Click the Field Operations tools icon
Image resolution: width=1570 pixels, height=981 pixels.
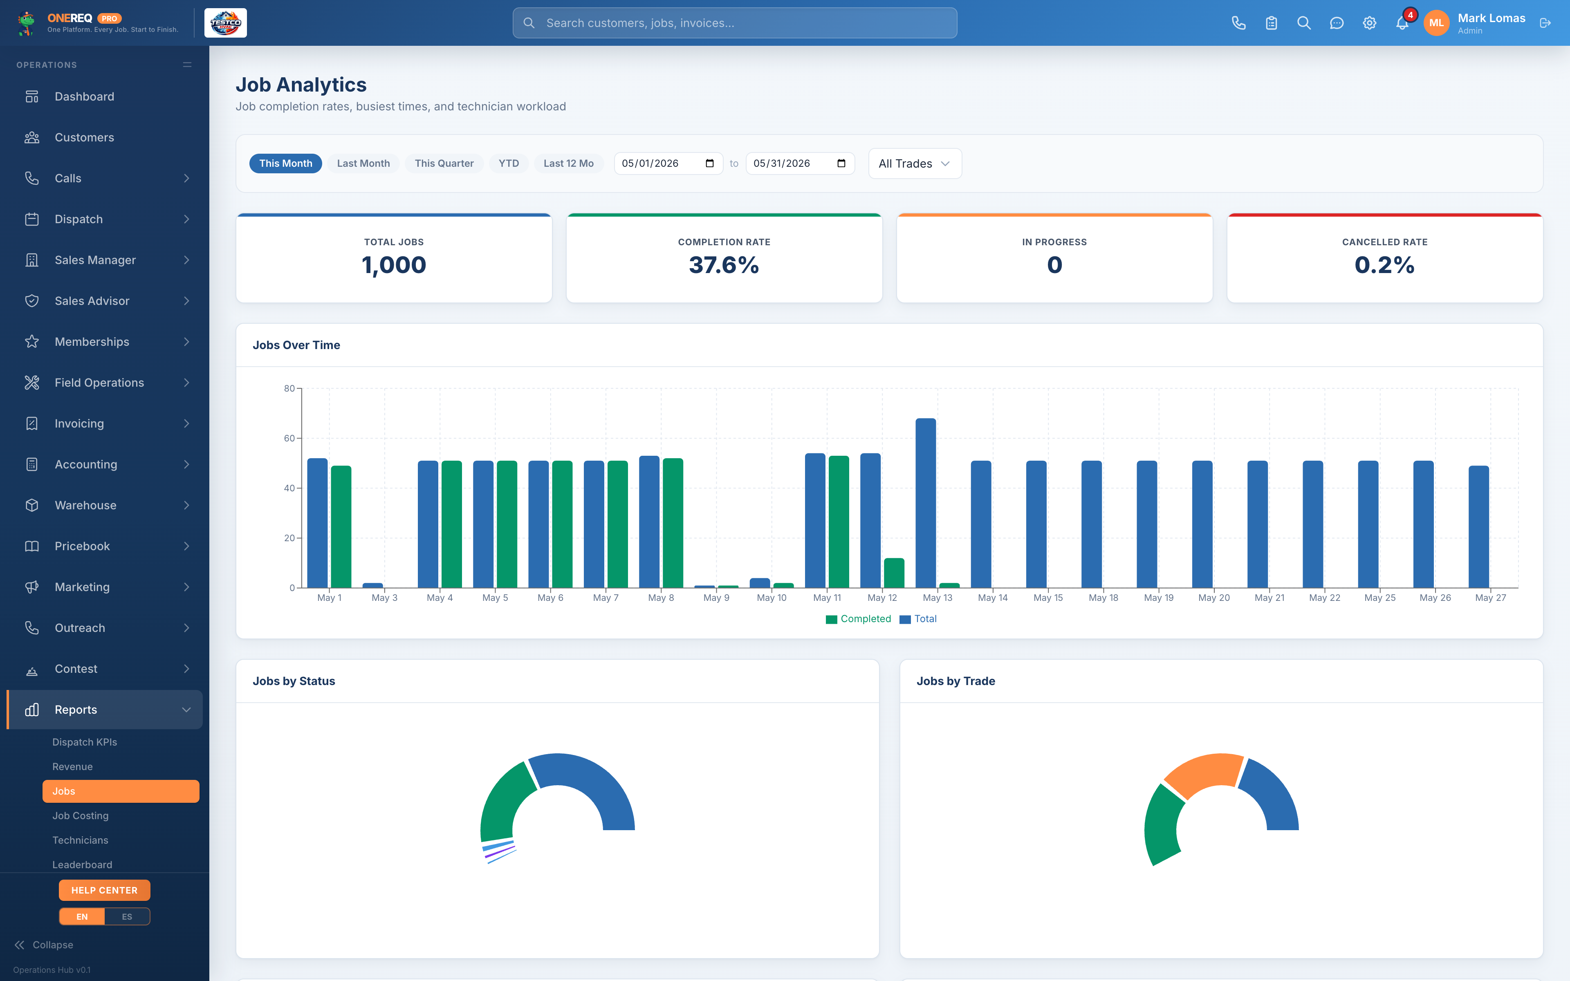(x=32, y=383)
